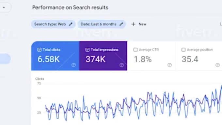Screen dimensions: 222x125
Task: Open the Date: Last 6 months chip
Action: [x=102, y=24]
